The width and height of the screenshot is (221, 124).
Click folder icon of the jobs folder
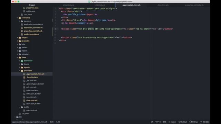[x=20, y=44]
